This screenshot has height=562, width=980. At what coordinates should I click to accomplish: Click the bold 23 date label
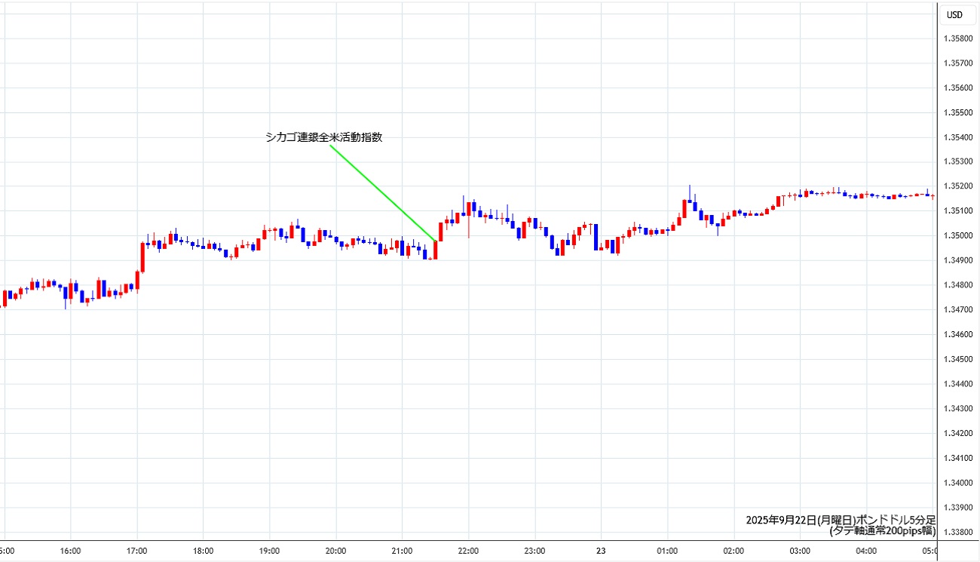601,551
